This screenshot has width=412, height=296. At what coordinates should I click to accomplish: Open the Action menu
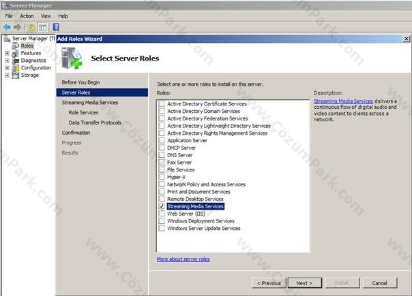(27, 16)
